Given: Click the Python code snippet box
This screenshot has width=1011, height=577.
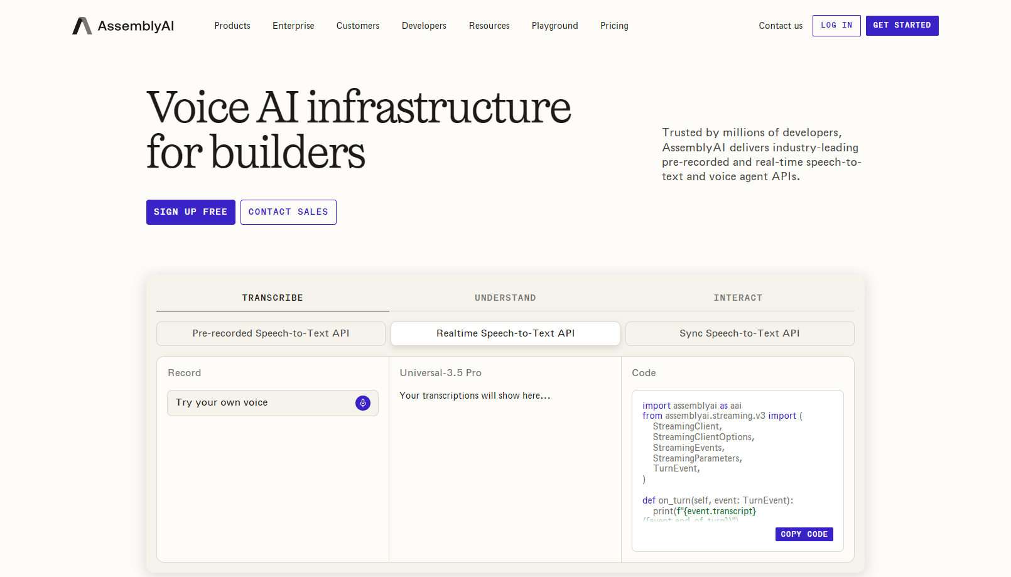Looking at the screenshot, I should (738, 471).
